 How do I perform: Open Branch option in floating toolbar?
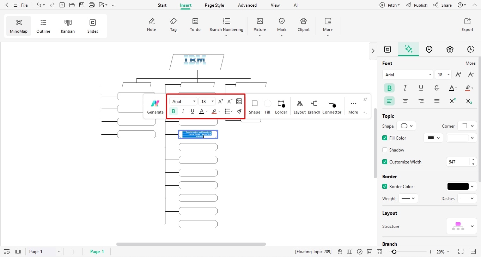(x=314, y=107)
